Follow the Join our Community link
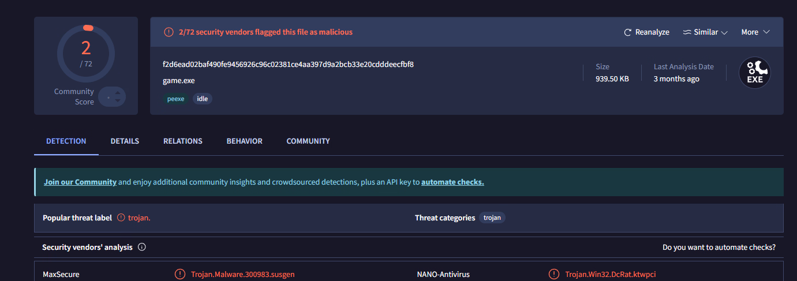Viewport: 797px width, 281px height. coord(80,182)
